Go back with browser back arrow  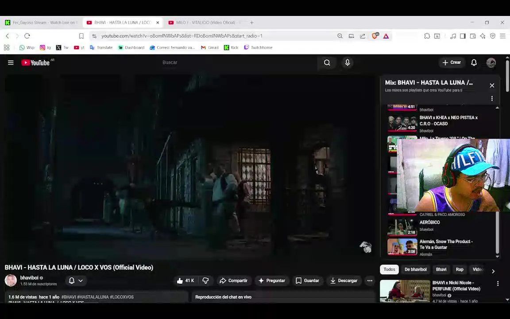coord(8,36)
